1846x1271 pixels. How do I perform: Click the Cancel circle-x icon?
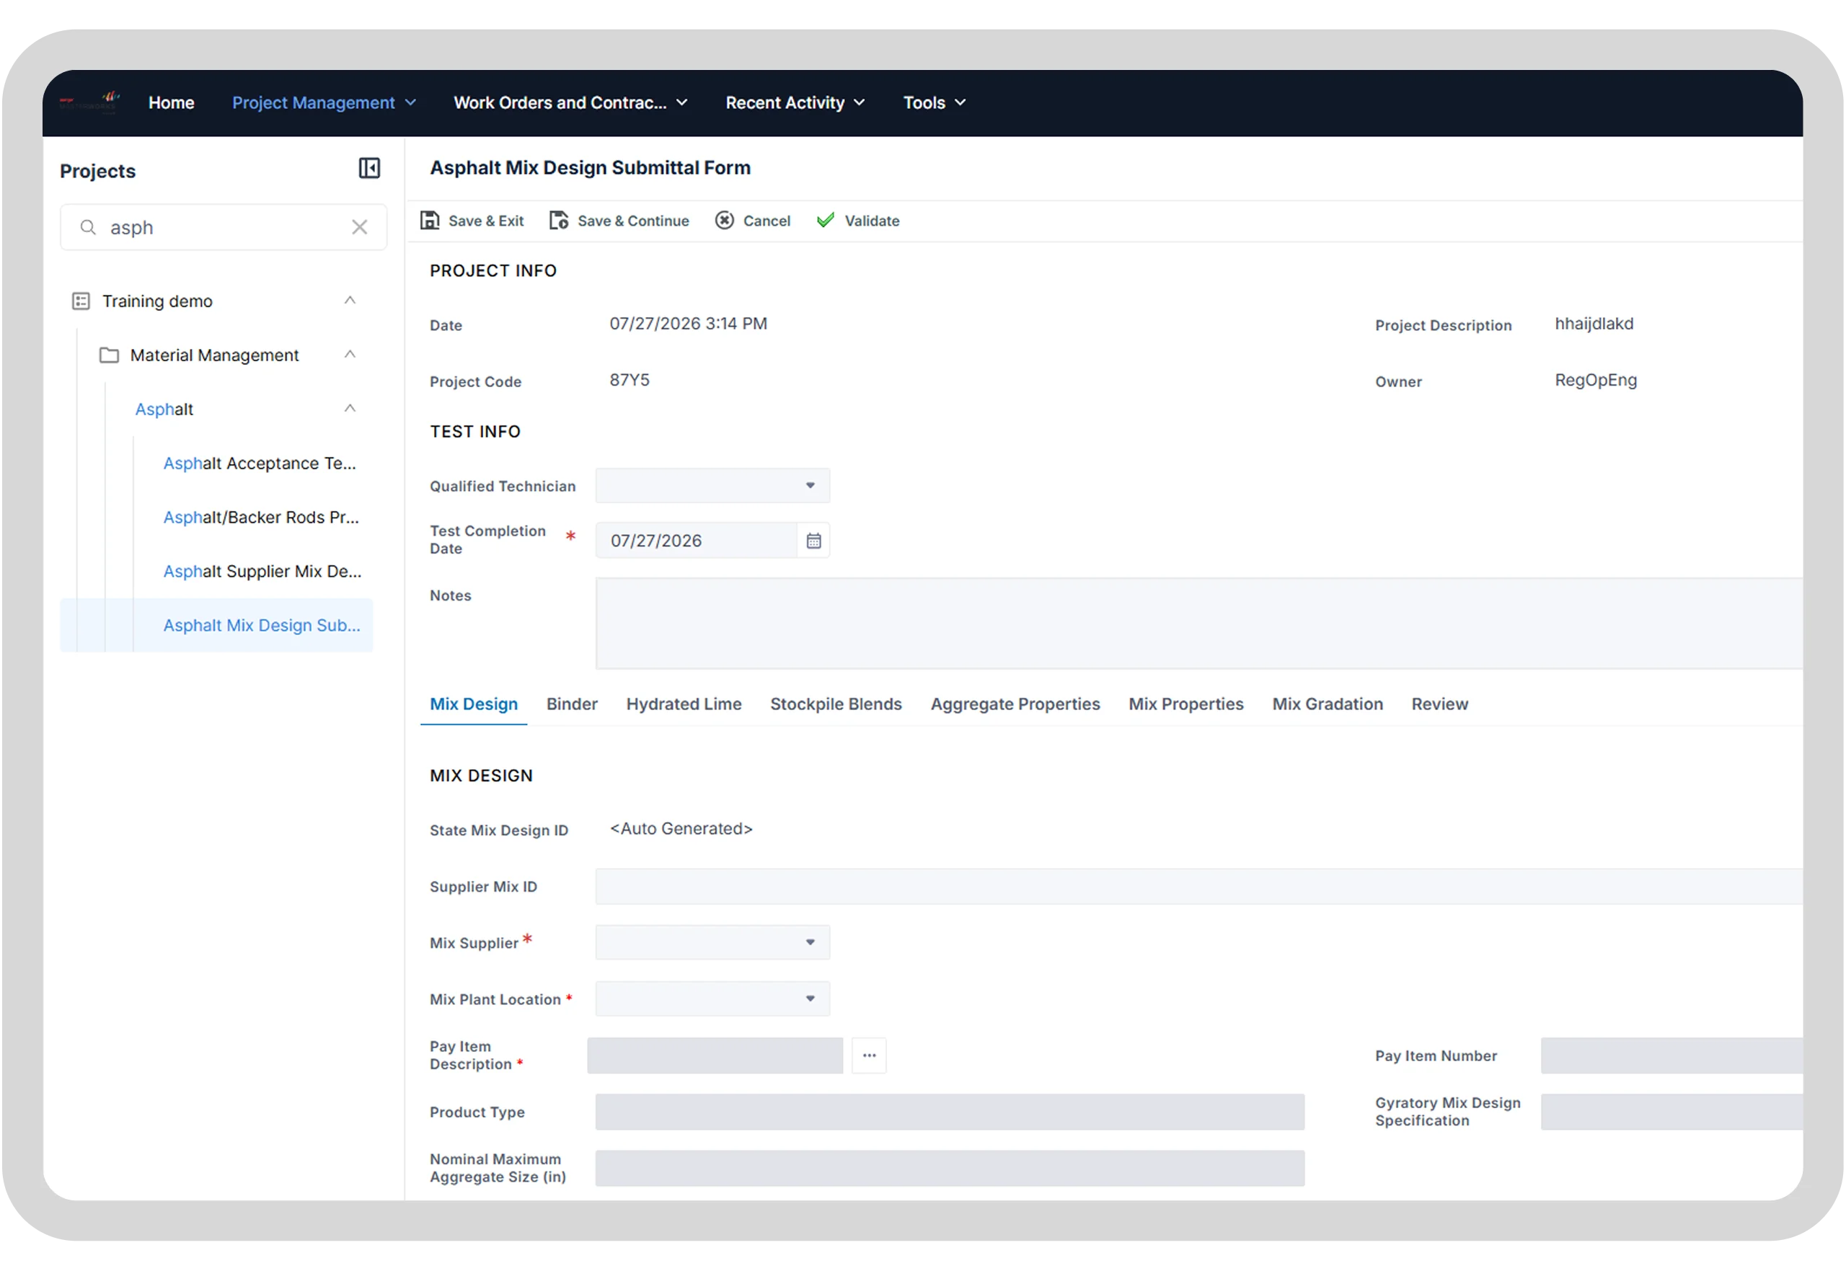(x=724, y=221)
